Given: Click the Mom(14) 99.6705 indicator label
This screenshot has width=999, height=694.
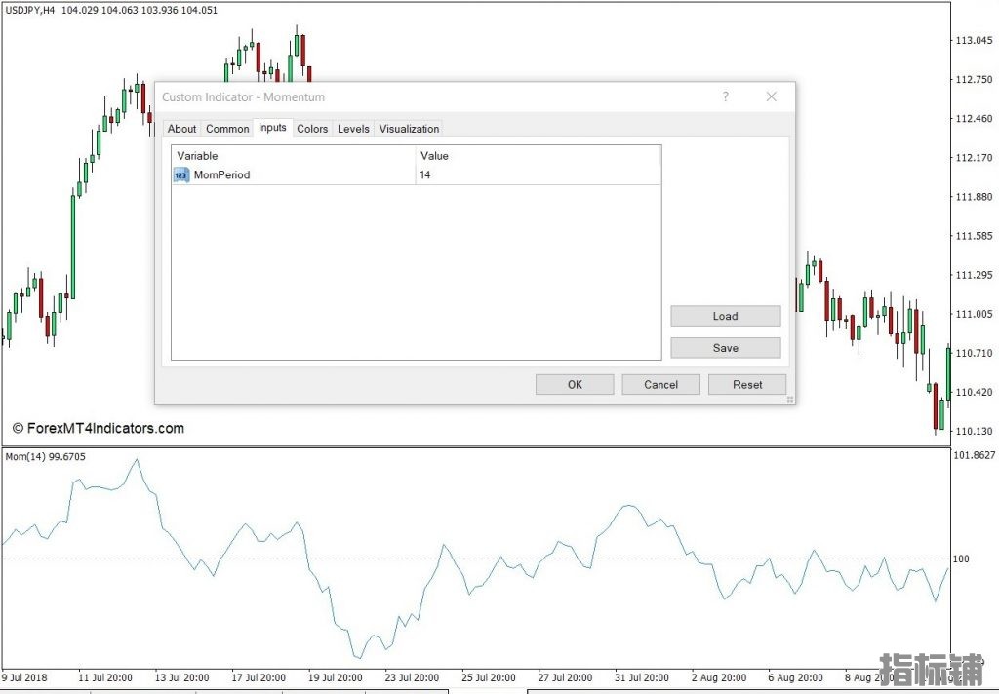Looking at the screenshot, I should [45, 456].
